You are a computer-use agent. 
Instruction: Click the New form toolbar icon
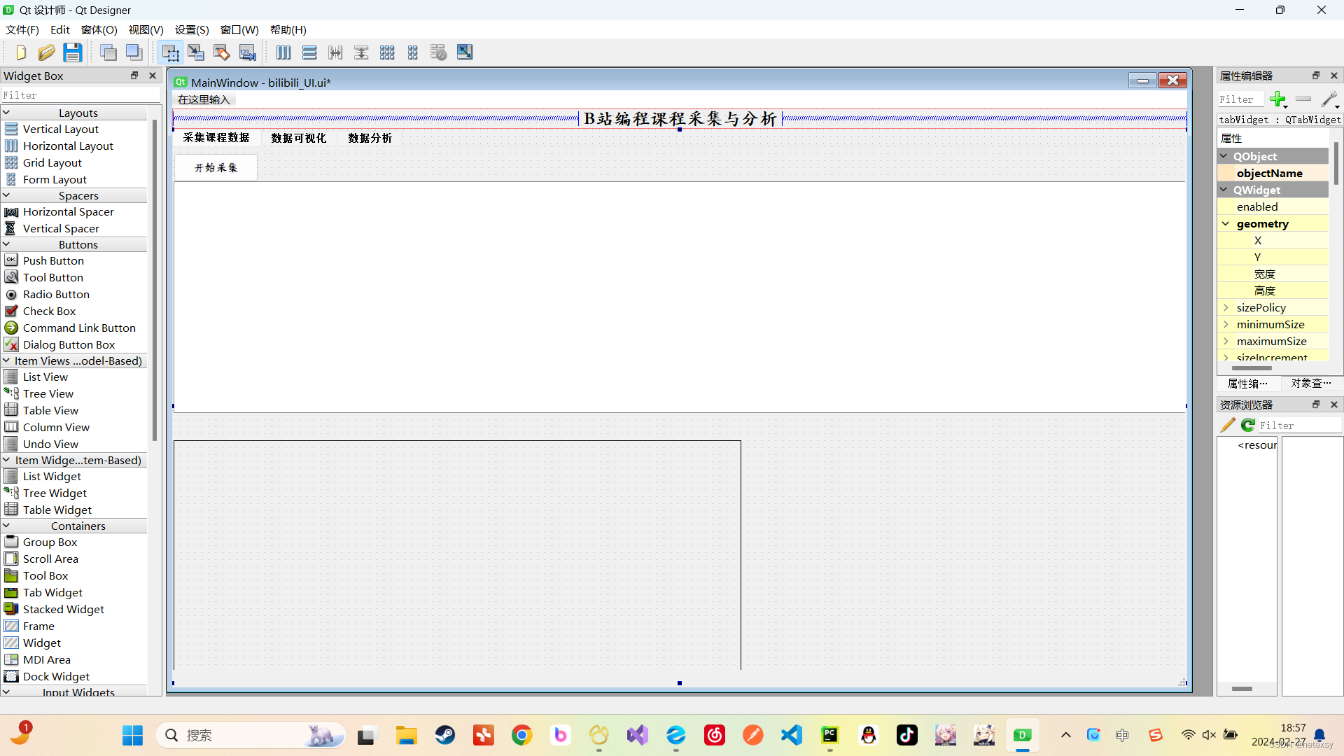pos(20,52)
